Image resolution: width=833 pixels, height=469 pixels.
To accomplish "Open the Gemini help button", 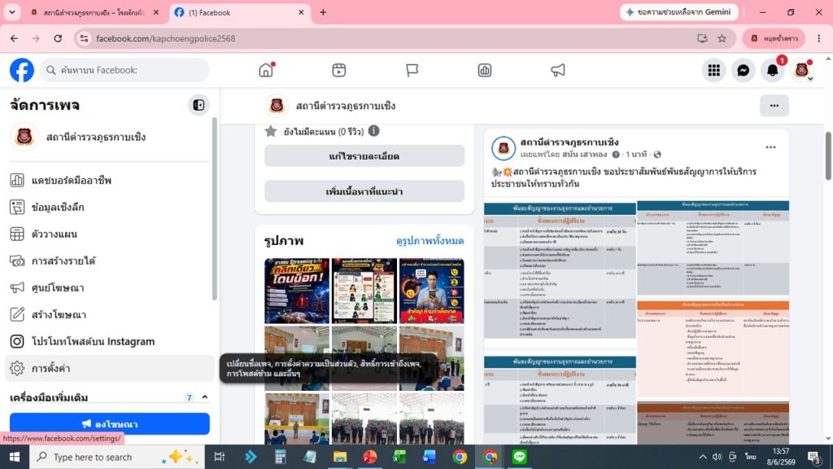I will click(679, 12).
